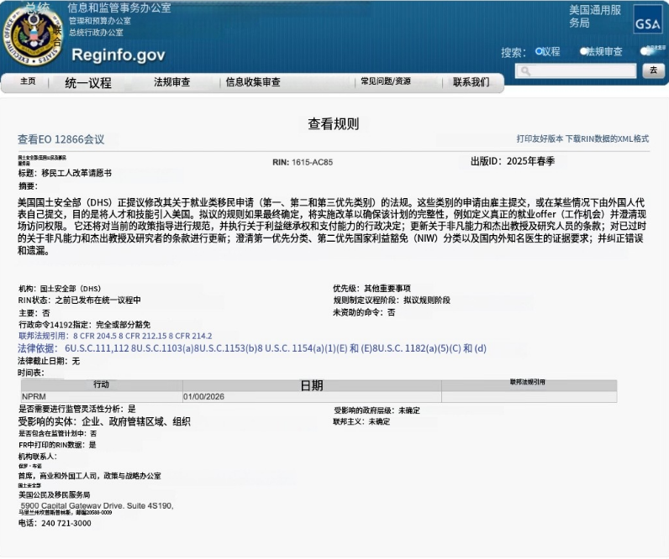669x559 pixels.
Task: Select the 法规审查 search radio button
Action: pyautogui.click(x=583, y=51)
